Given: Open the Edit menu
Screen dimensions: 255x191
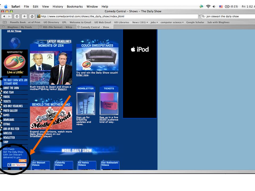Looking at the screenshot, I should tap(35, 6).
